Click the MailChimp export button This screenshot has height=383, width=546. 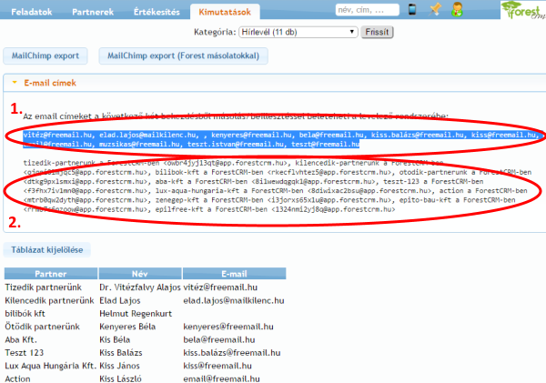point(46,55)
